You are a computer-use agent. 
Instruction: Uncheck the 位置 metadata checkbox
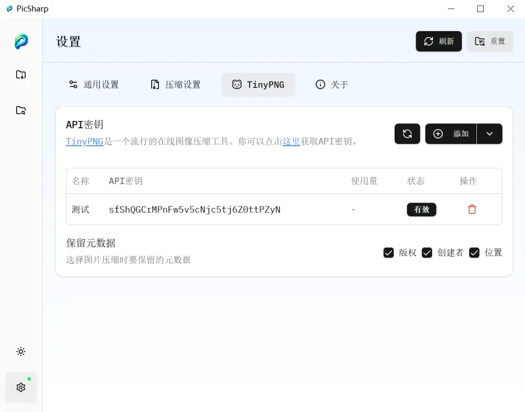474,253
